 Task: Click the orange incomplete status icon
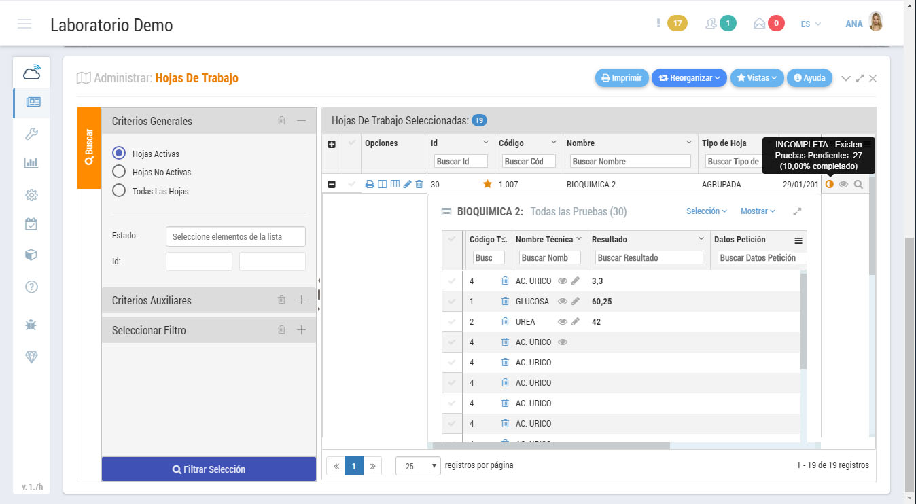point(829,184)
